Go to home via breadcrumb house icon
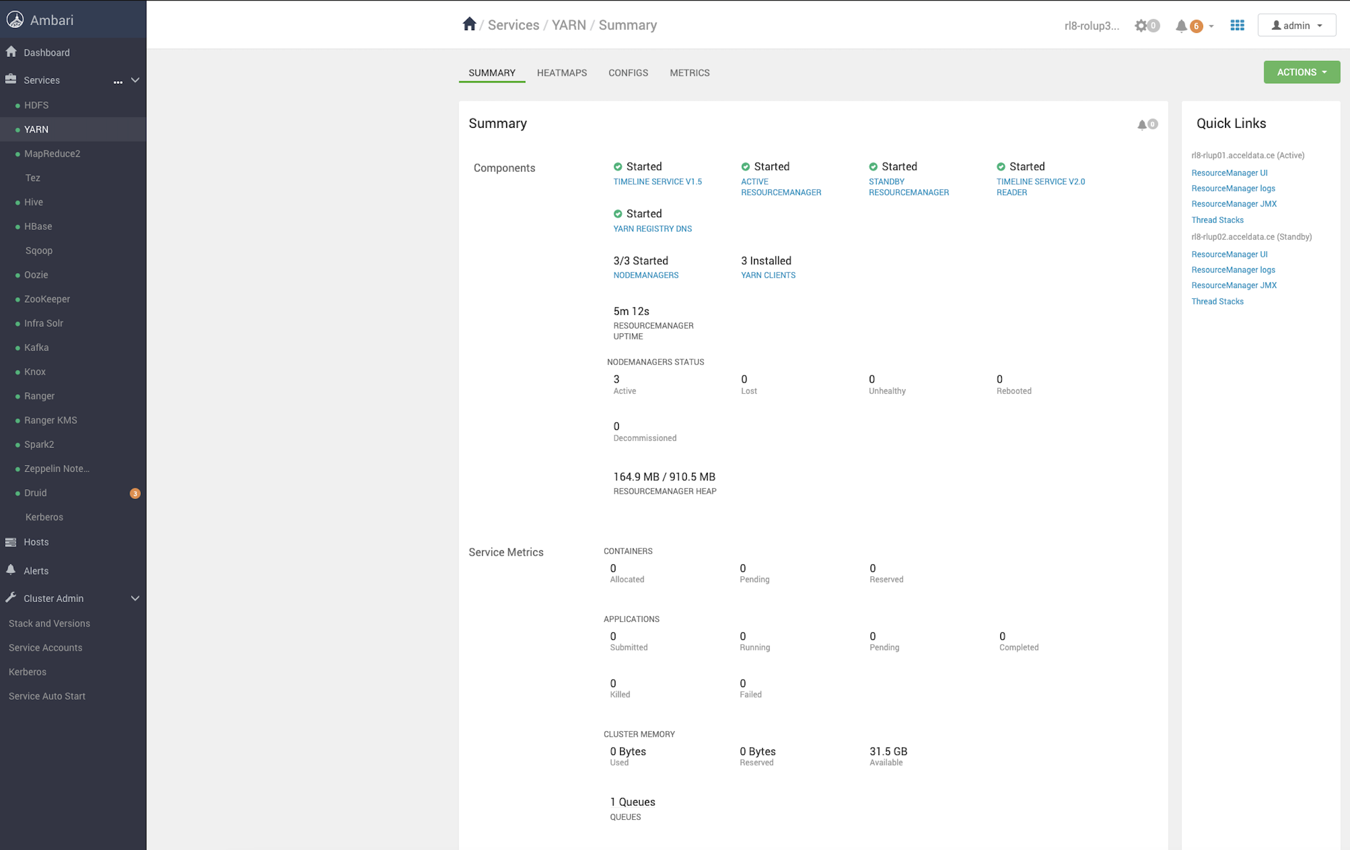Screen dimensions: 1350x850 (x=469, y=24)
